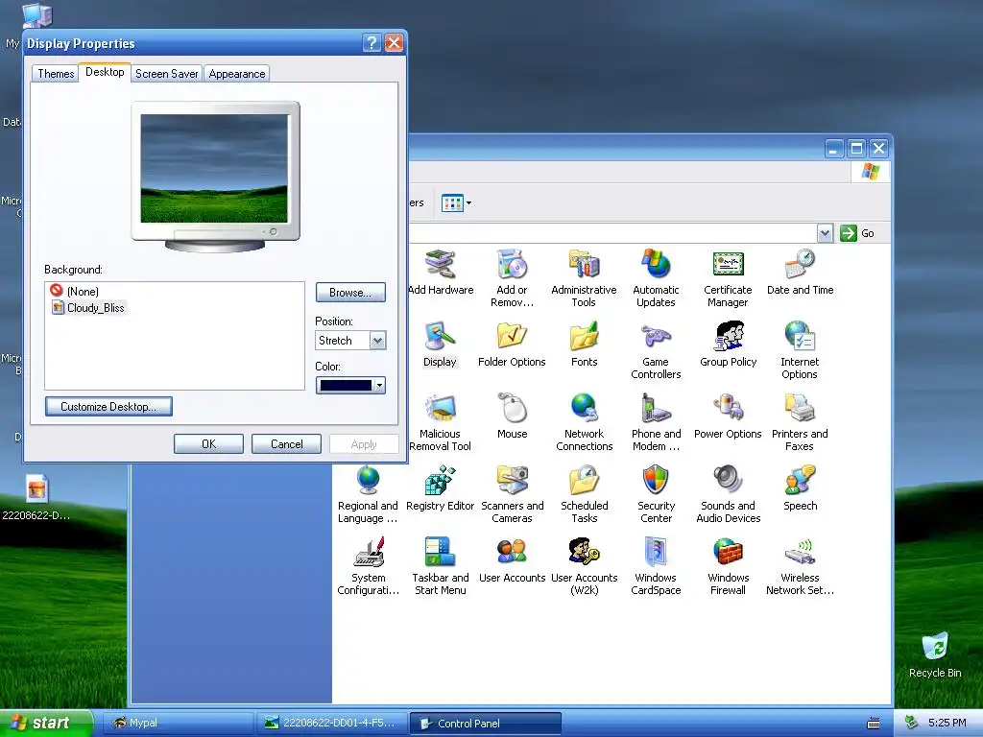Switch to Mypal taskbar button

click(x=179, y=723)
